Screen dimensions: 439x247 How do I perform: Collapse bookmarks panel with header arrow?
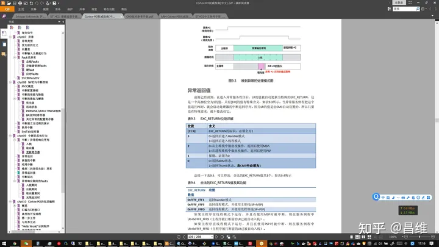pyautogui.click(x=63, y=22)
